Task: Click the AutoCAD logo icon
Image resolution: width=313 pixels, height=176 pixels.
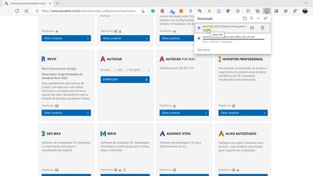Action: pos(103,59)
